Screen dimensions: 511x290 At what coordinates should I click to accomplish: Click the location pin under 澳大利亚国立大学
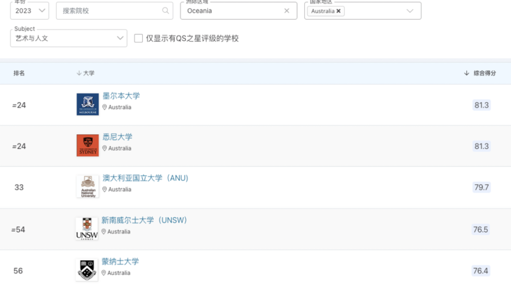pos(104,189)
